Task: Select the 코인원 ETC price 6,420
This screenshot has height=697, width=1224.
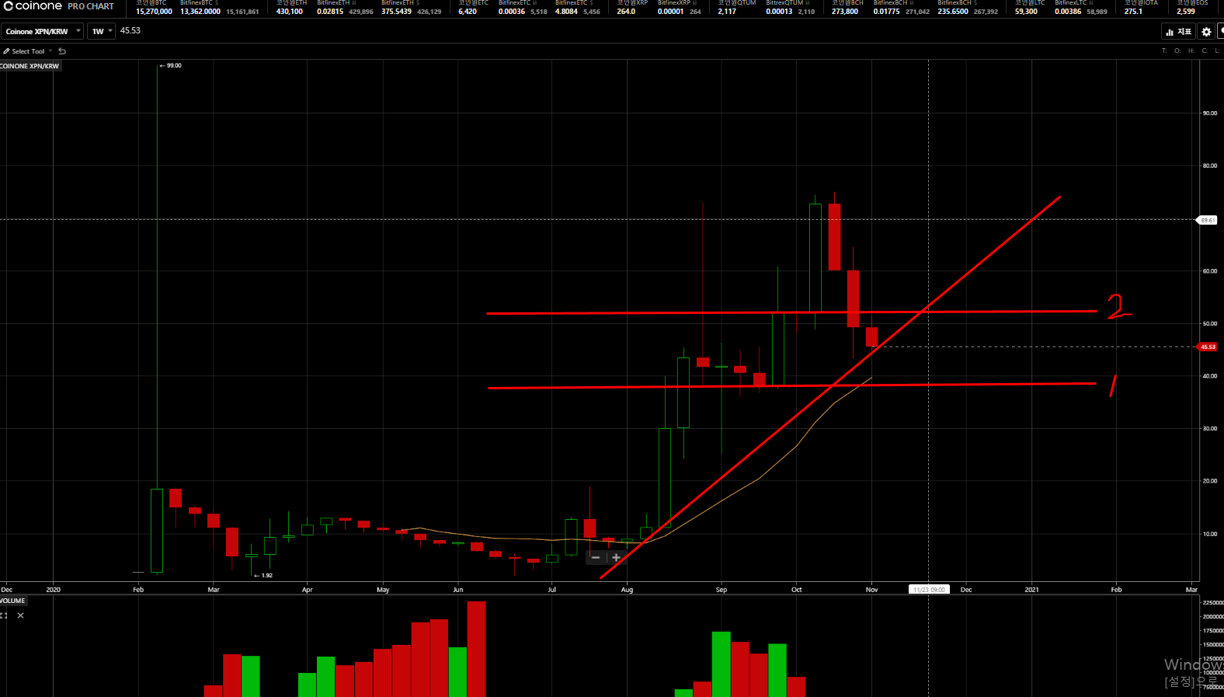Action: [468, 12]
